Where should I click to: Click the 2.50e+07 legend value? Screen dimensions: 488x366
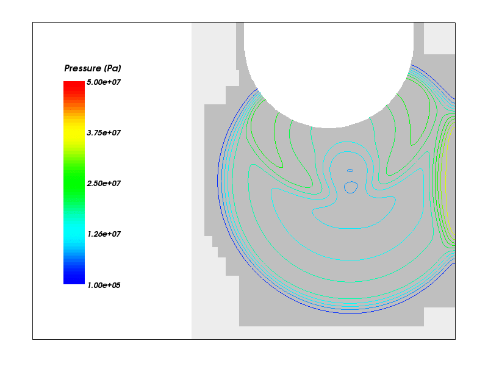click(103, 184)
